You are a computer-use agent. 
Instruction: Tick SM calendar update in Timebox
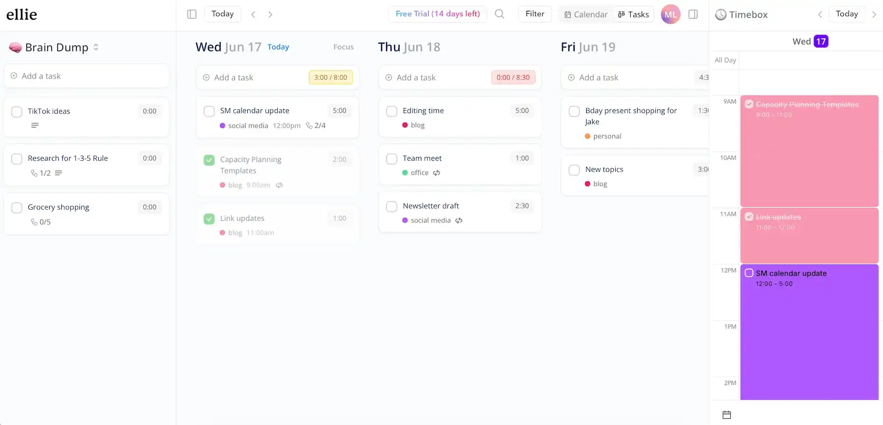tap(749, 273)
